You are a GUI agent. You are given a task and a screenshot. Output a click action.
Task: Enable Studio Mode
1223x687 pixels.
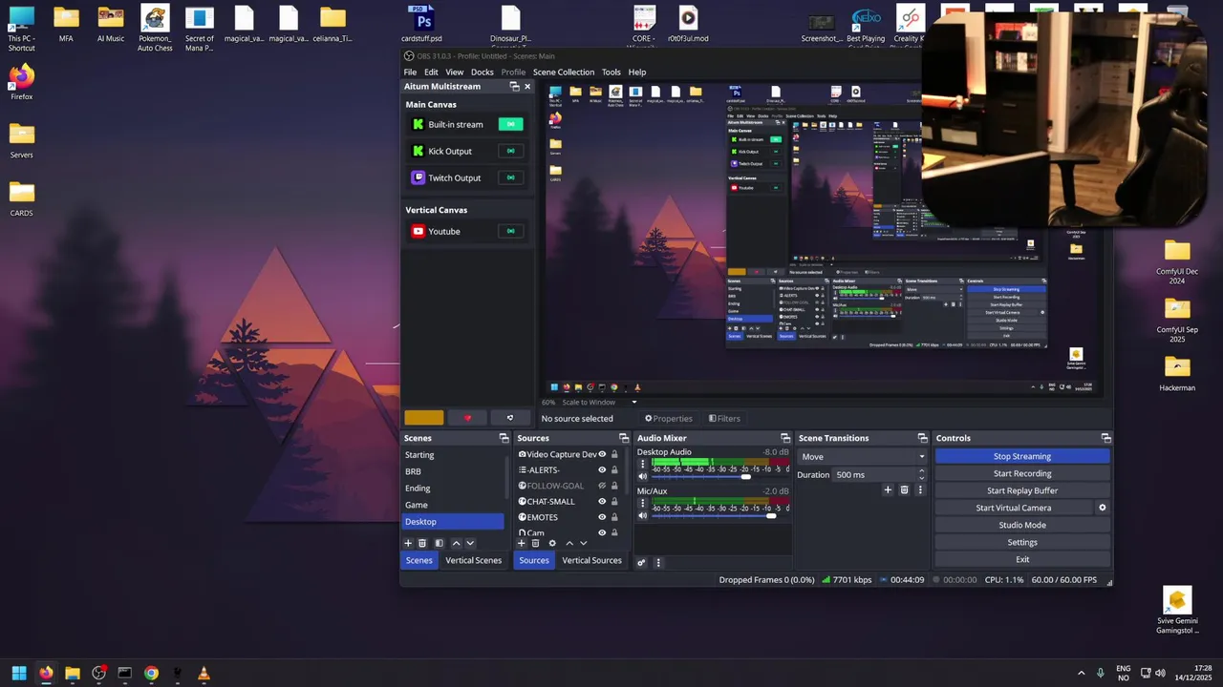click(x=1021, y=525)
